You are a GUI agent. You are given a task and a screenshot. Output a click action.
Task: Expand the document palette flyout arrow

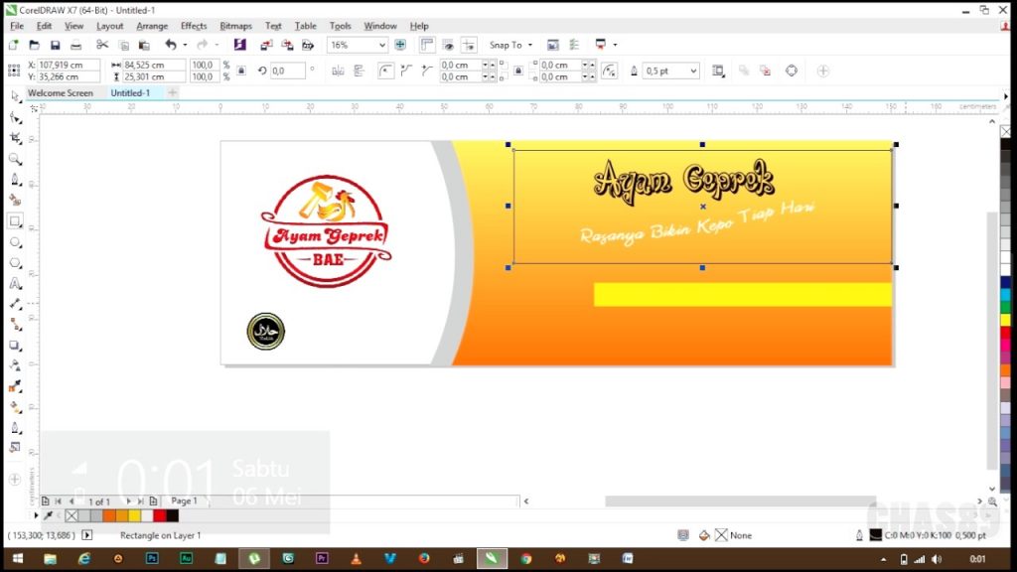pos(37,515)
